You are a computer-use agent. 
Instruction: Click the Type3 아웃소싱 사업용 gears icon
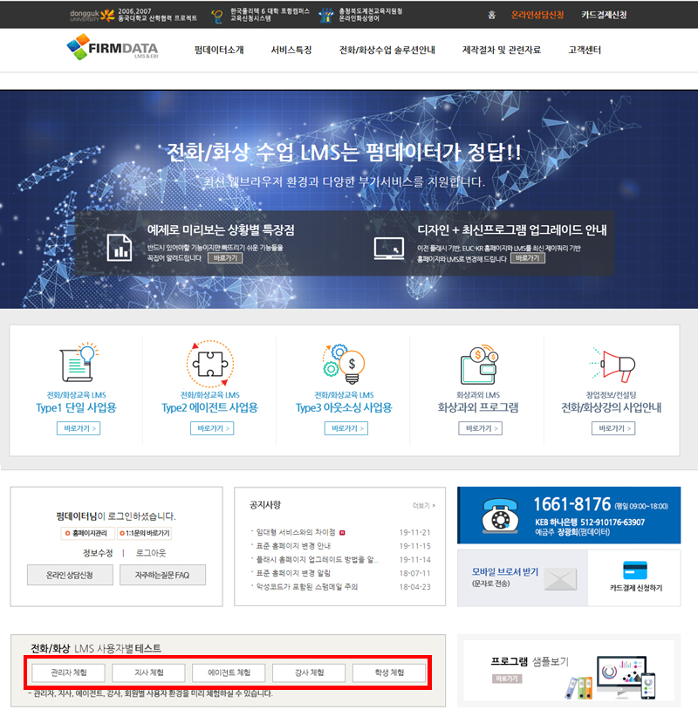(344, 363)
